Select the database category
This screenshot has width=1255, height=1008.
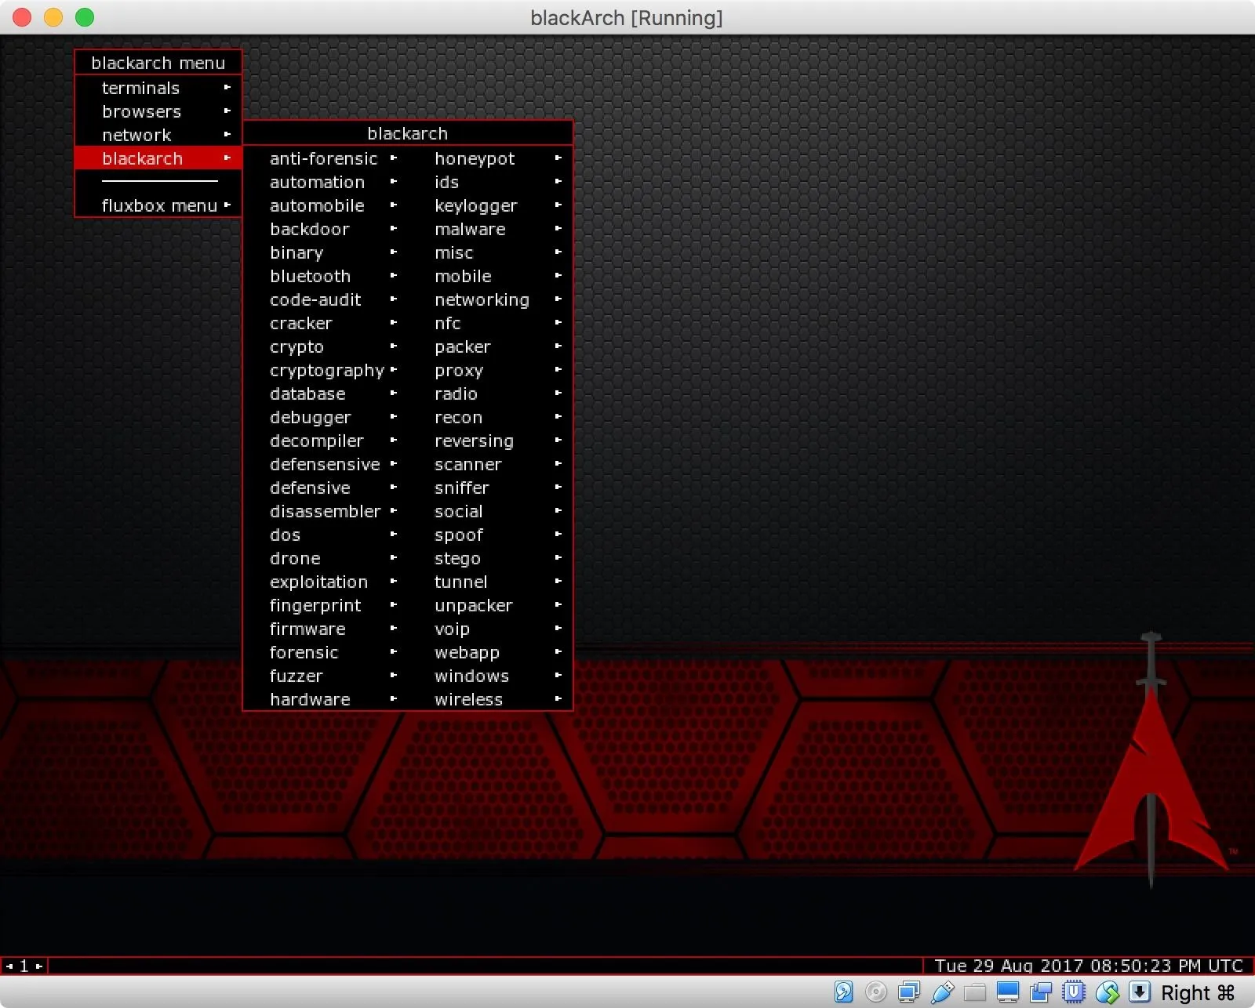click(x=326, y=393)
